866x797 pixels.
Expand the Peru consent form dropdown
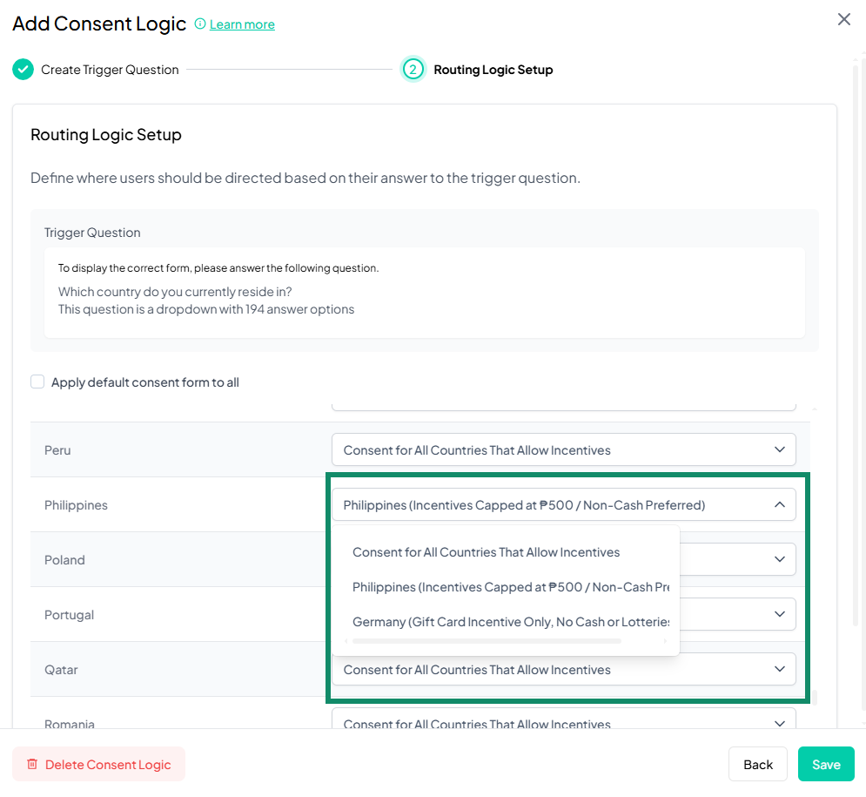563,450
